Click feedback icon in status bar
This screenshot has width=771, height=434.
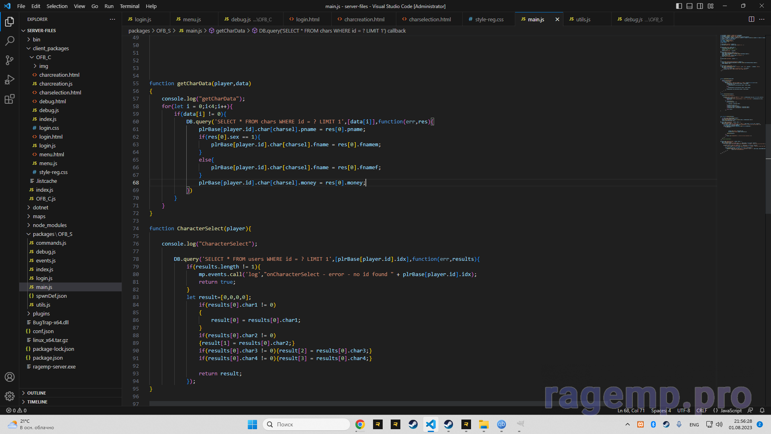click(x=750, y=410)
